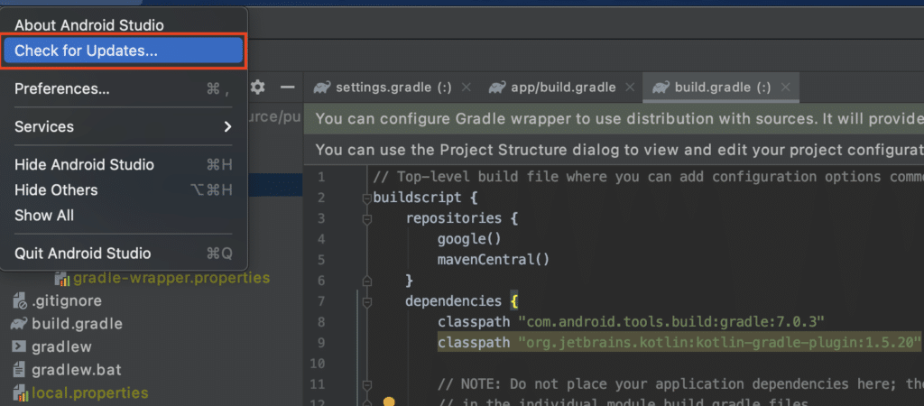Click the gradlew shell script icon
The height and width of the screenshot is (406, 924).
[19, 346]
